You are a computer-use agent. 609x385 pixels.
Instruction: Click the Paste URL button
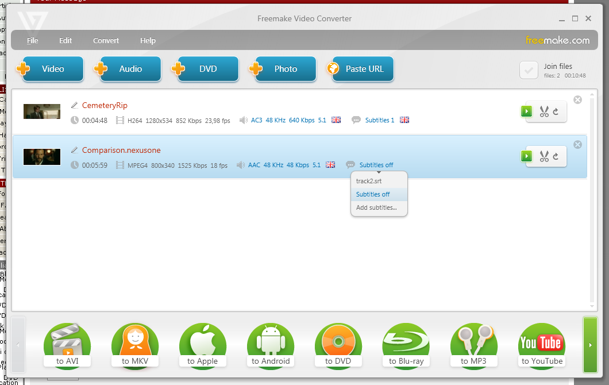point(363,69)
